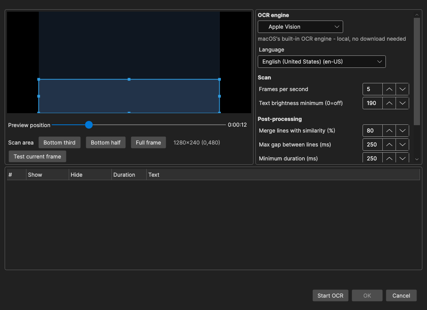
Task: Click inside the highlighted scan region
Action: (x=129, y=96)
